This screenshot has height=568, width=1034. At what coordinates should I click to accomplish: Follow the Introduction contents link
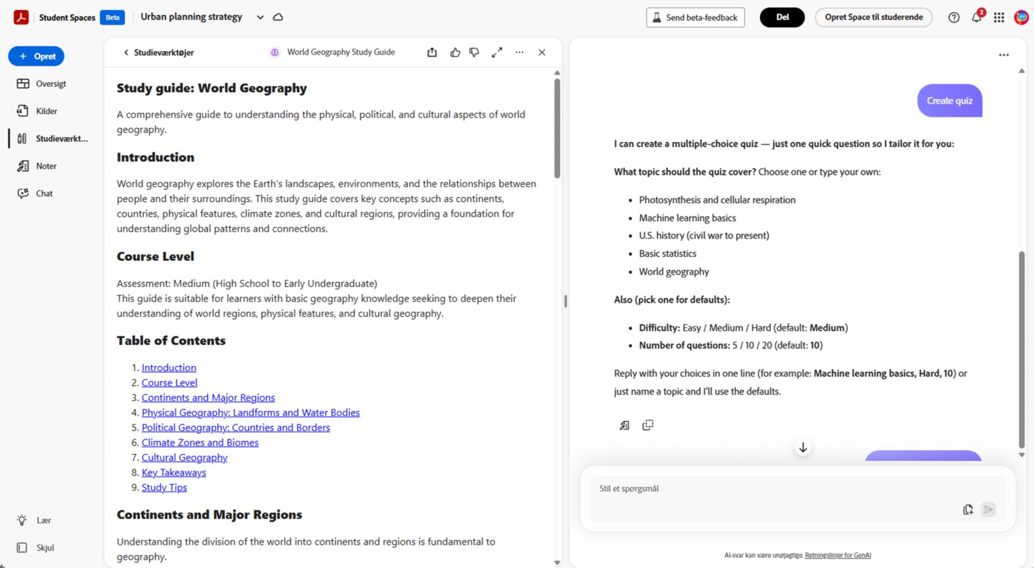[x=169, y=367]
